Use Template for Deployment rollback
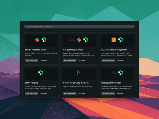 (x=108, y=94)
